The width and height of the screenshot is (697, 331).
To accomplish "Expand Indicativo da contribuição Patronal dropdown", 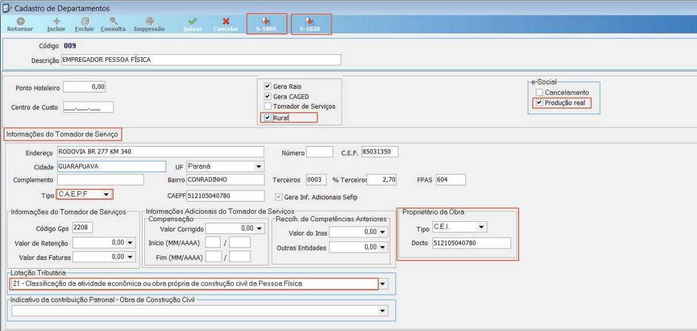I will [x=383, y=311].
